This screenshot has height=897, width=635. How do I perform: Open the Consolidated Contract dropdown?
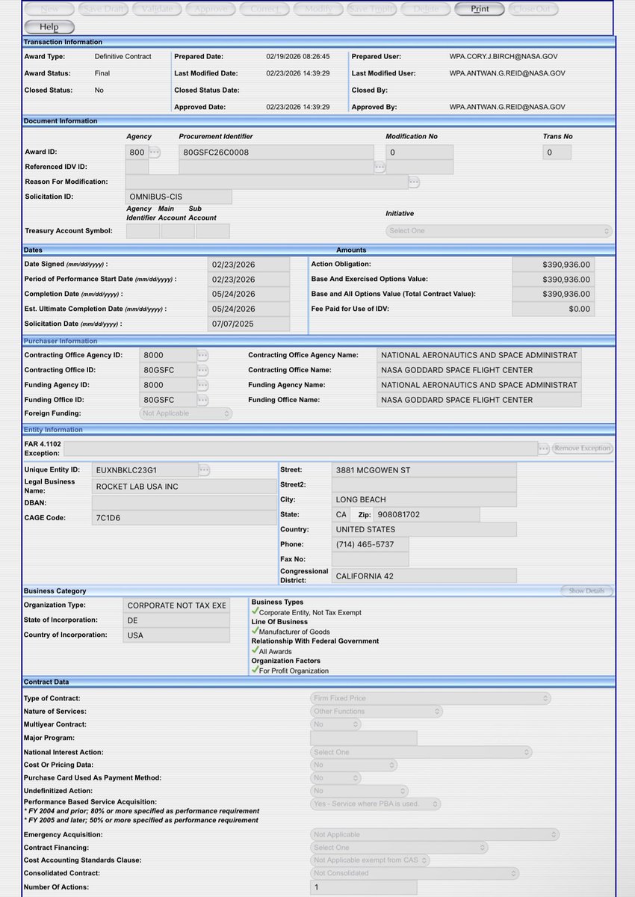[x=415, y=873]
